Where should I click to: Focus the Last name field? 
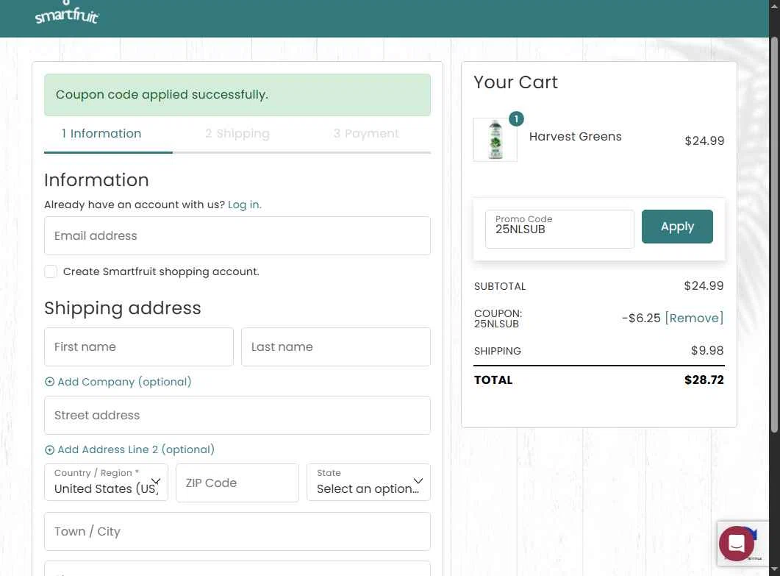pyautogui.click(x=336, y=347)
